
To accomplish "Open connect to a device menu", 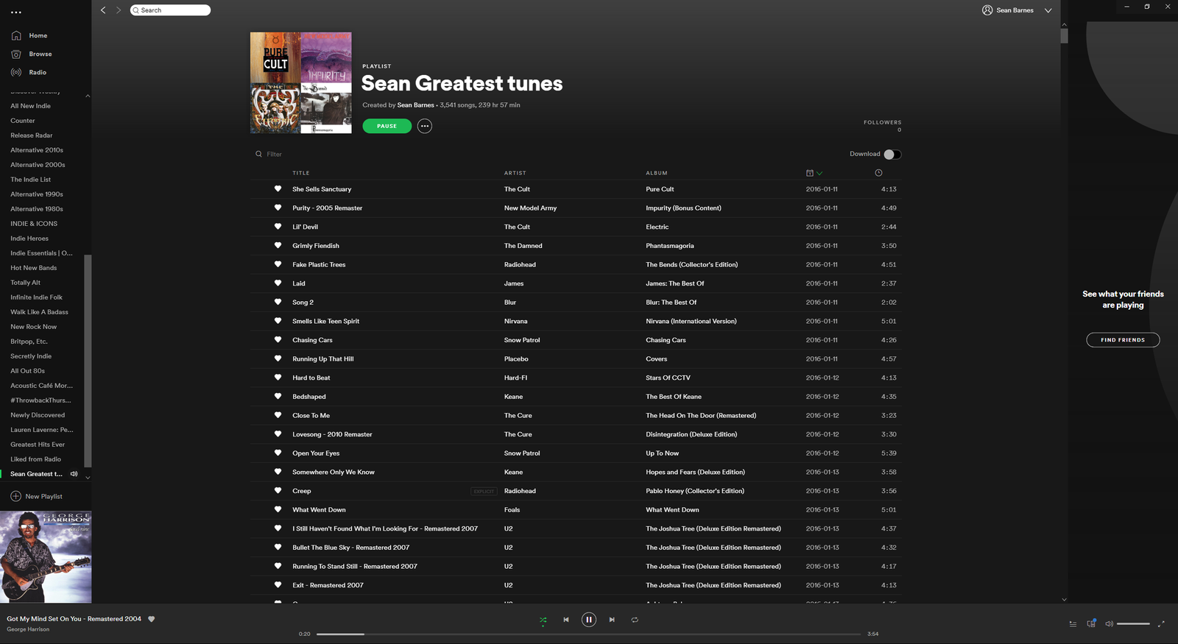I will [1091, 623].
